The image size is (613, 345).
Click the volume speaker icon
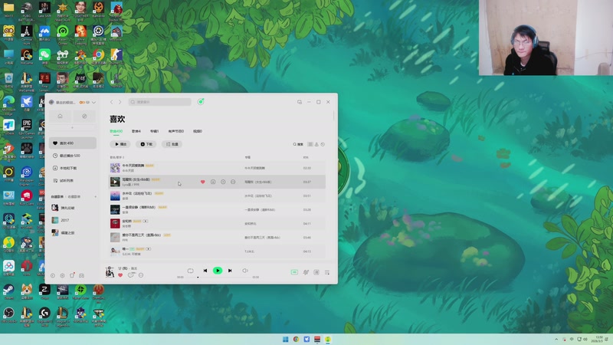(245, 271)
